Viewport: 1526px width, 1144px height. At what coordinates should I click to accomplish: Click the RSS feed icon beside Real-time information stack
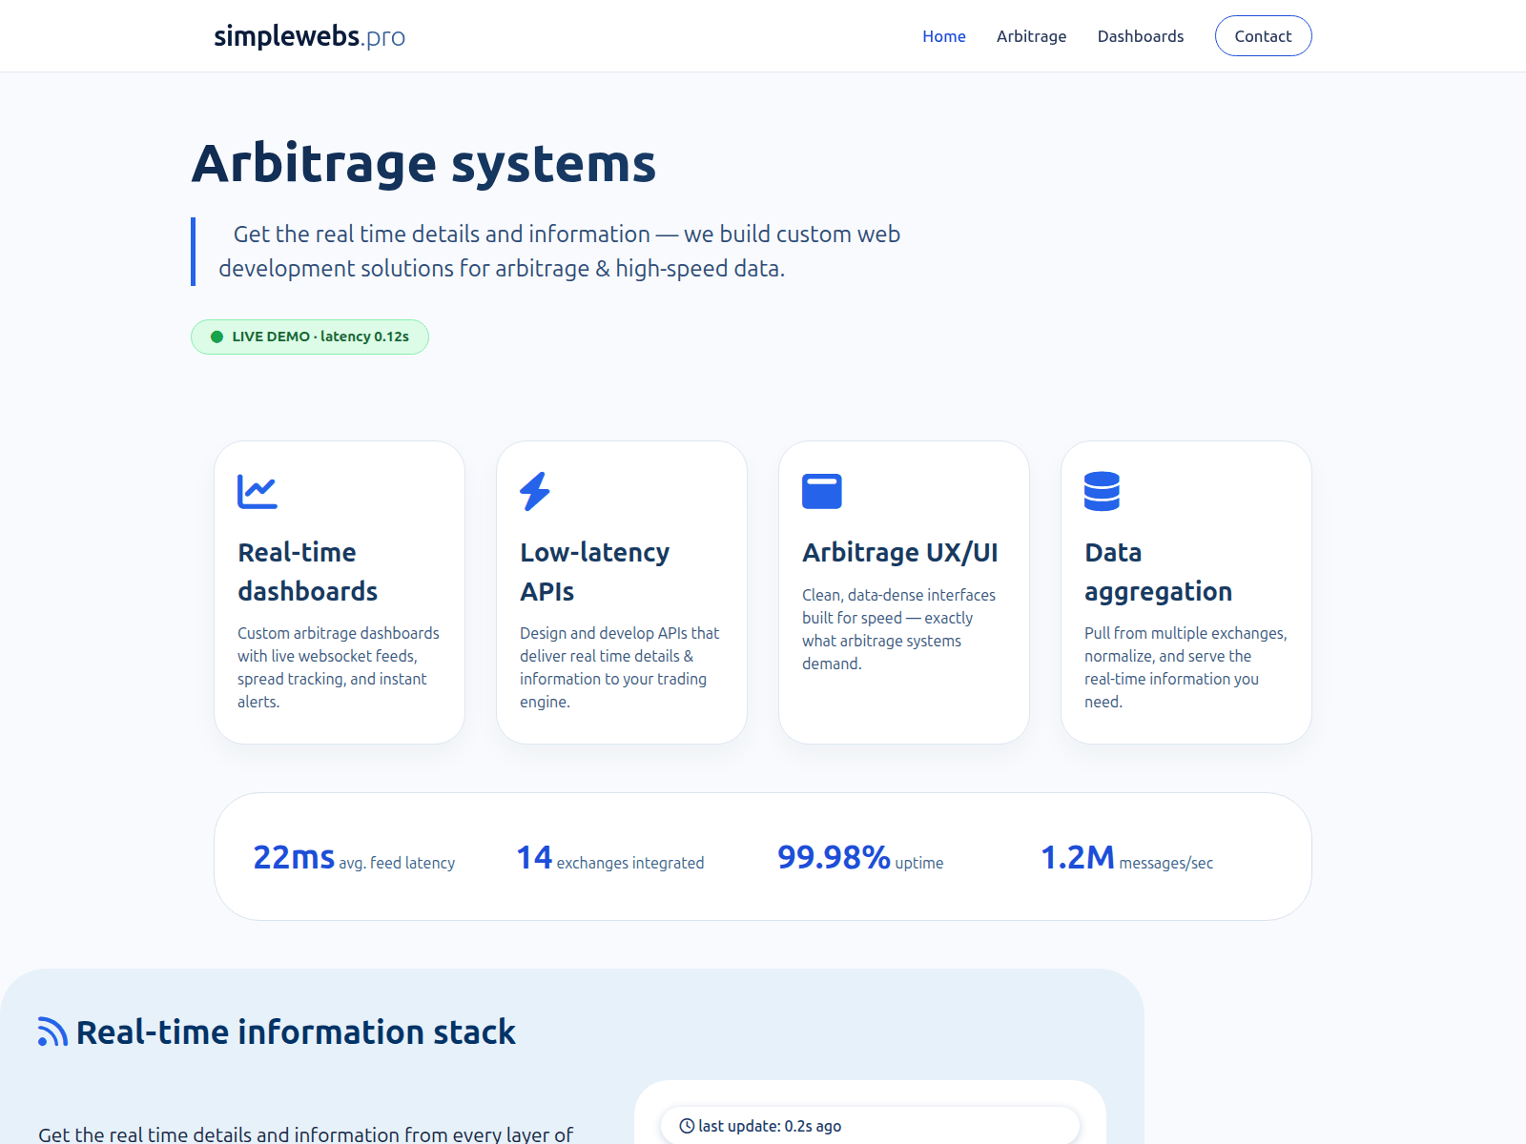click(x=52, y=1032)
